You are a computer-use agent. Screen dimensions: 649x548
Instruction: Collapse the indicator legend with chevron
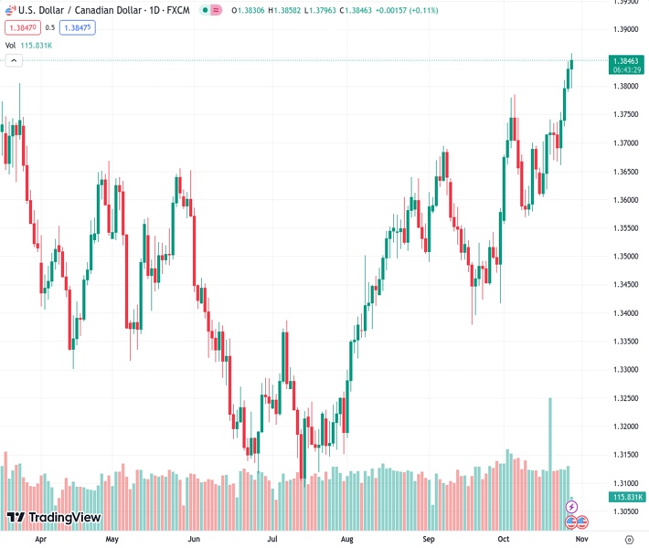coord(14,60)
